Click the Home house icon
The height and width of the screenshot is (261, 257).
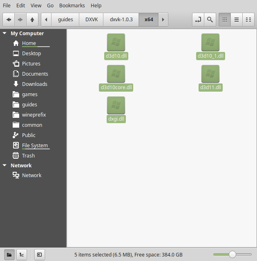(16, 43)
